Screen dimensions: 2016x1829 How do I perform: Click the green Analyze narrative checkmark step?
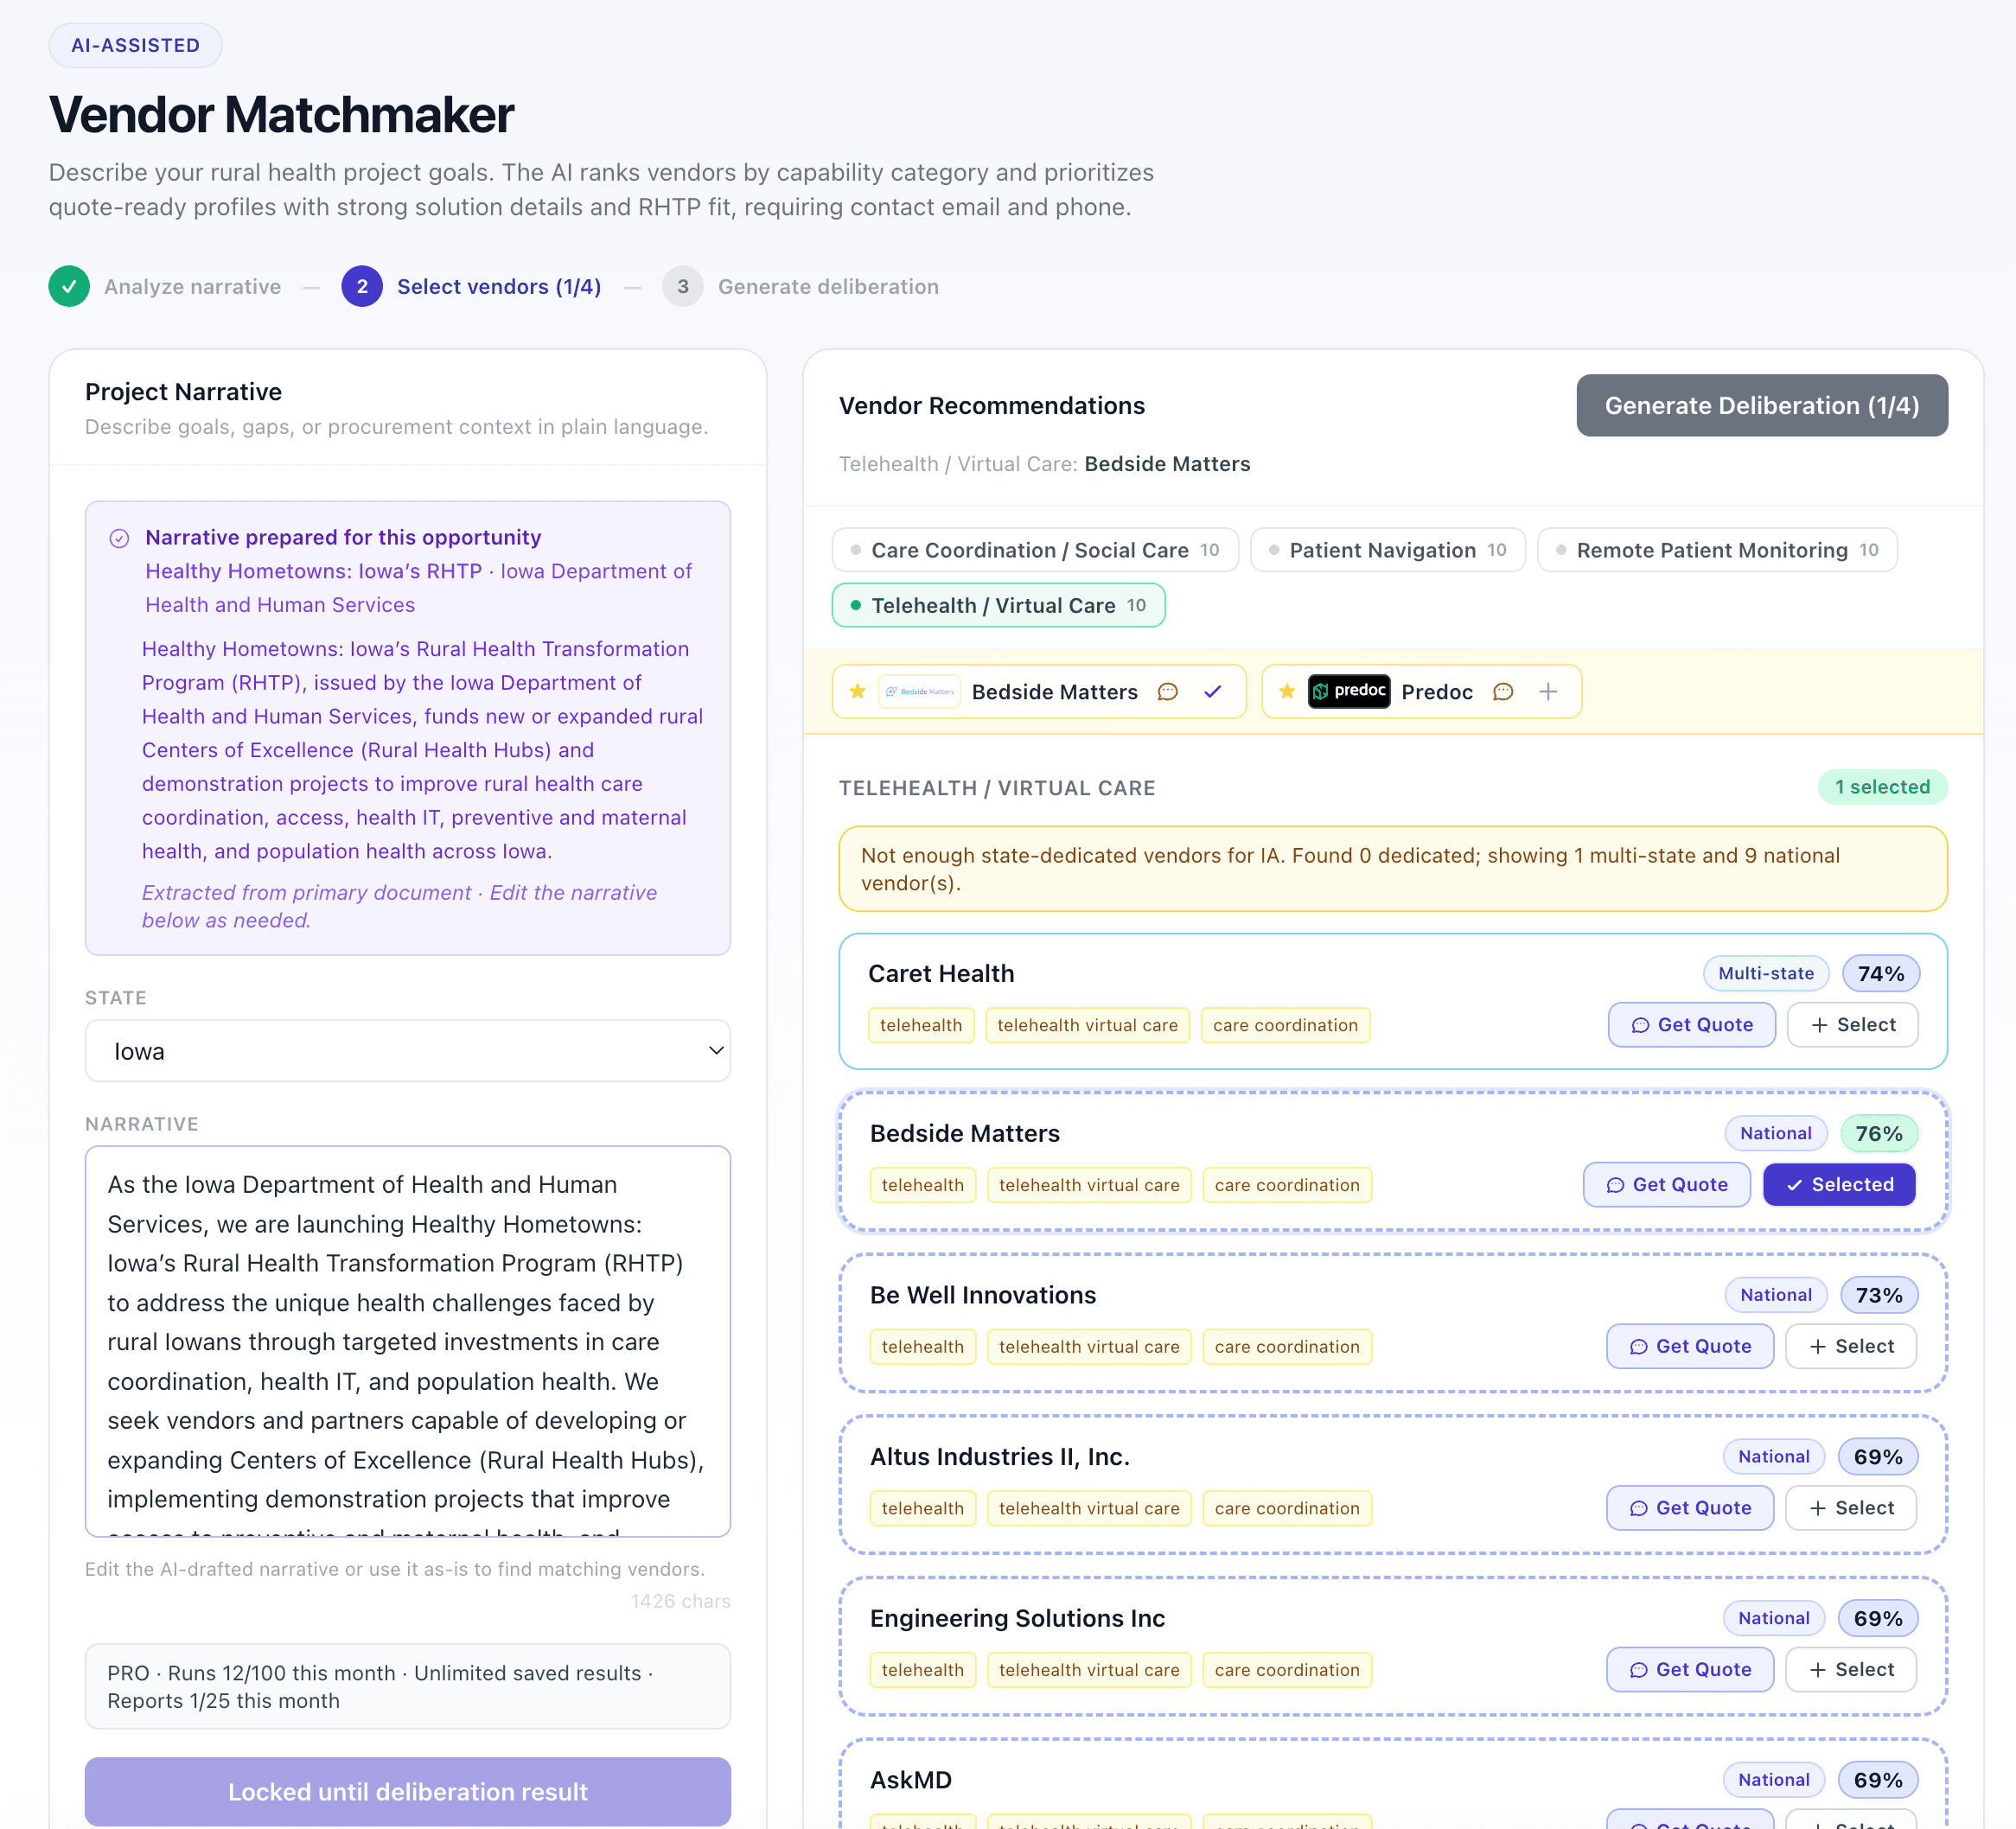69,286
